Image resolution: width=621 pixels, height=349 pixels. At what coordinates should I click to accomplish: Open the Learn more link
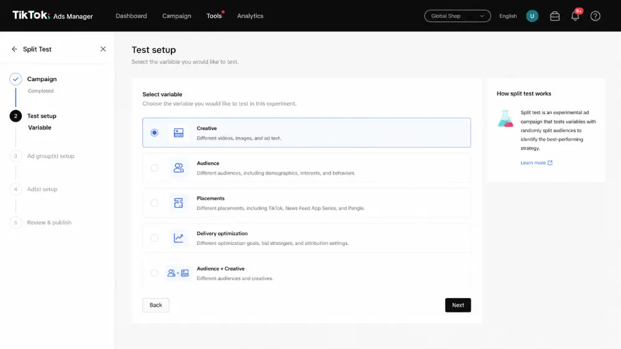(537, 163)
